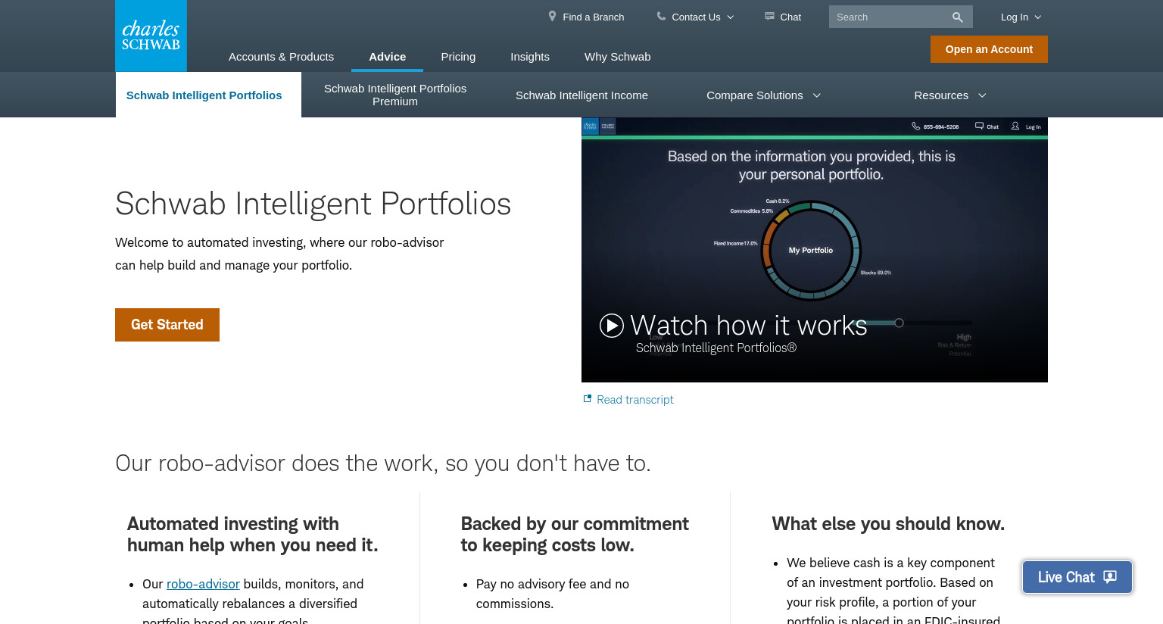Click the Read transcript external link icon
The height and width of the screenshot is (624, 1163).
[587, 398]
